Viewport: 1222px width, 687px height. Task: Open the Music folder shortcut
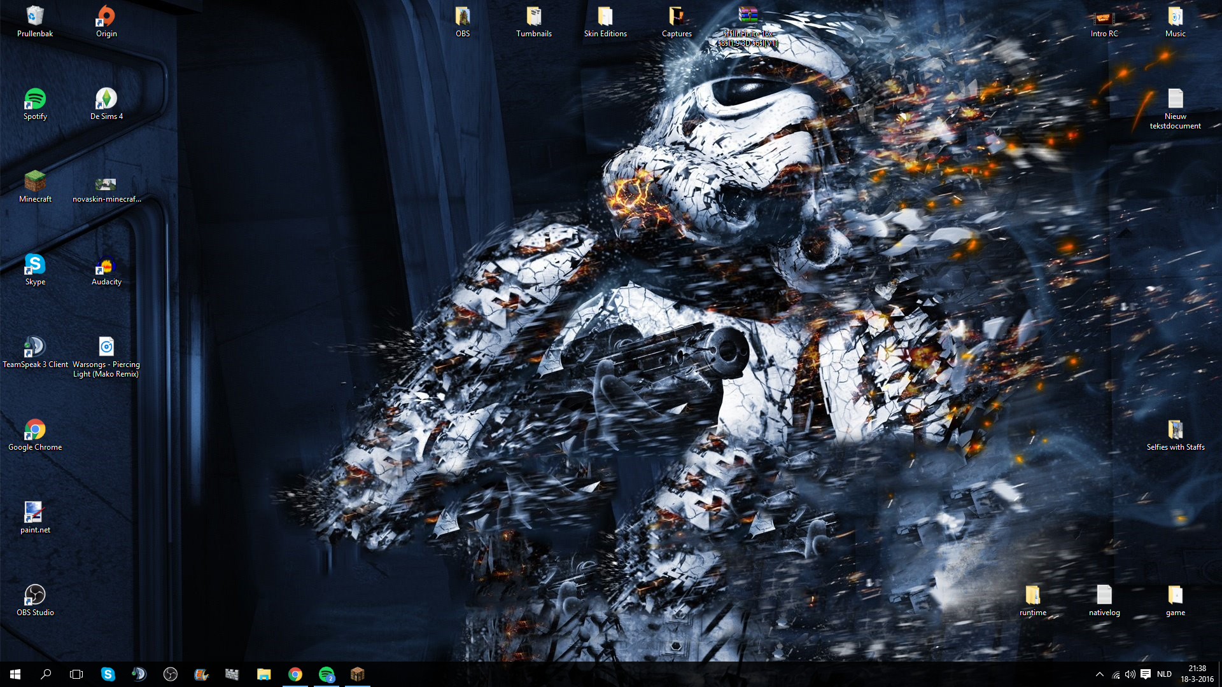(x=1176, y=22)
